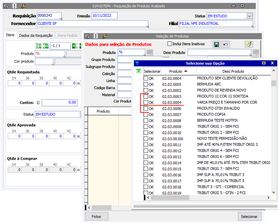The width and height of the screenshot is (279, 224).
Task: Open lookup on Fornecedor field
Action: pos(147,26)
